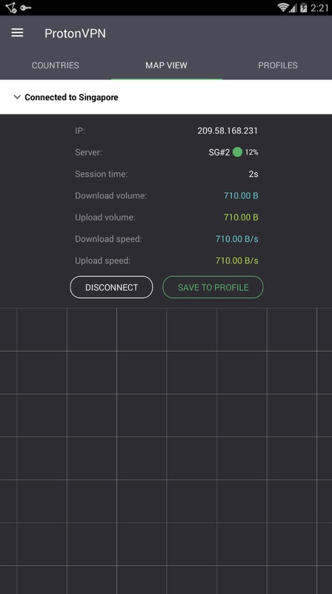This screenshot has height=594, width=332.
Task: Collapse the Connected to Singapore chevron
Action: (17, 97)
